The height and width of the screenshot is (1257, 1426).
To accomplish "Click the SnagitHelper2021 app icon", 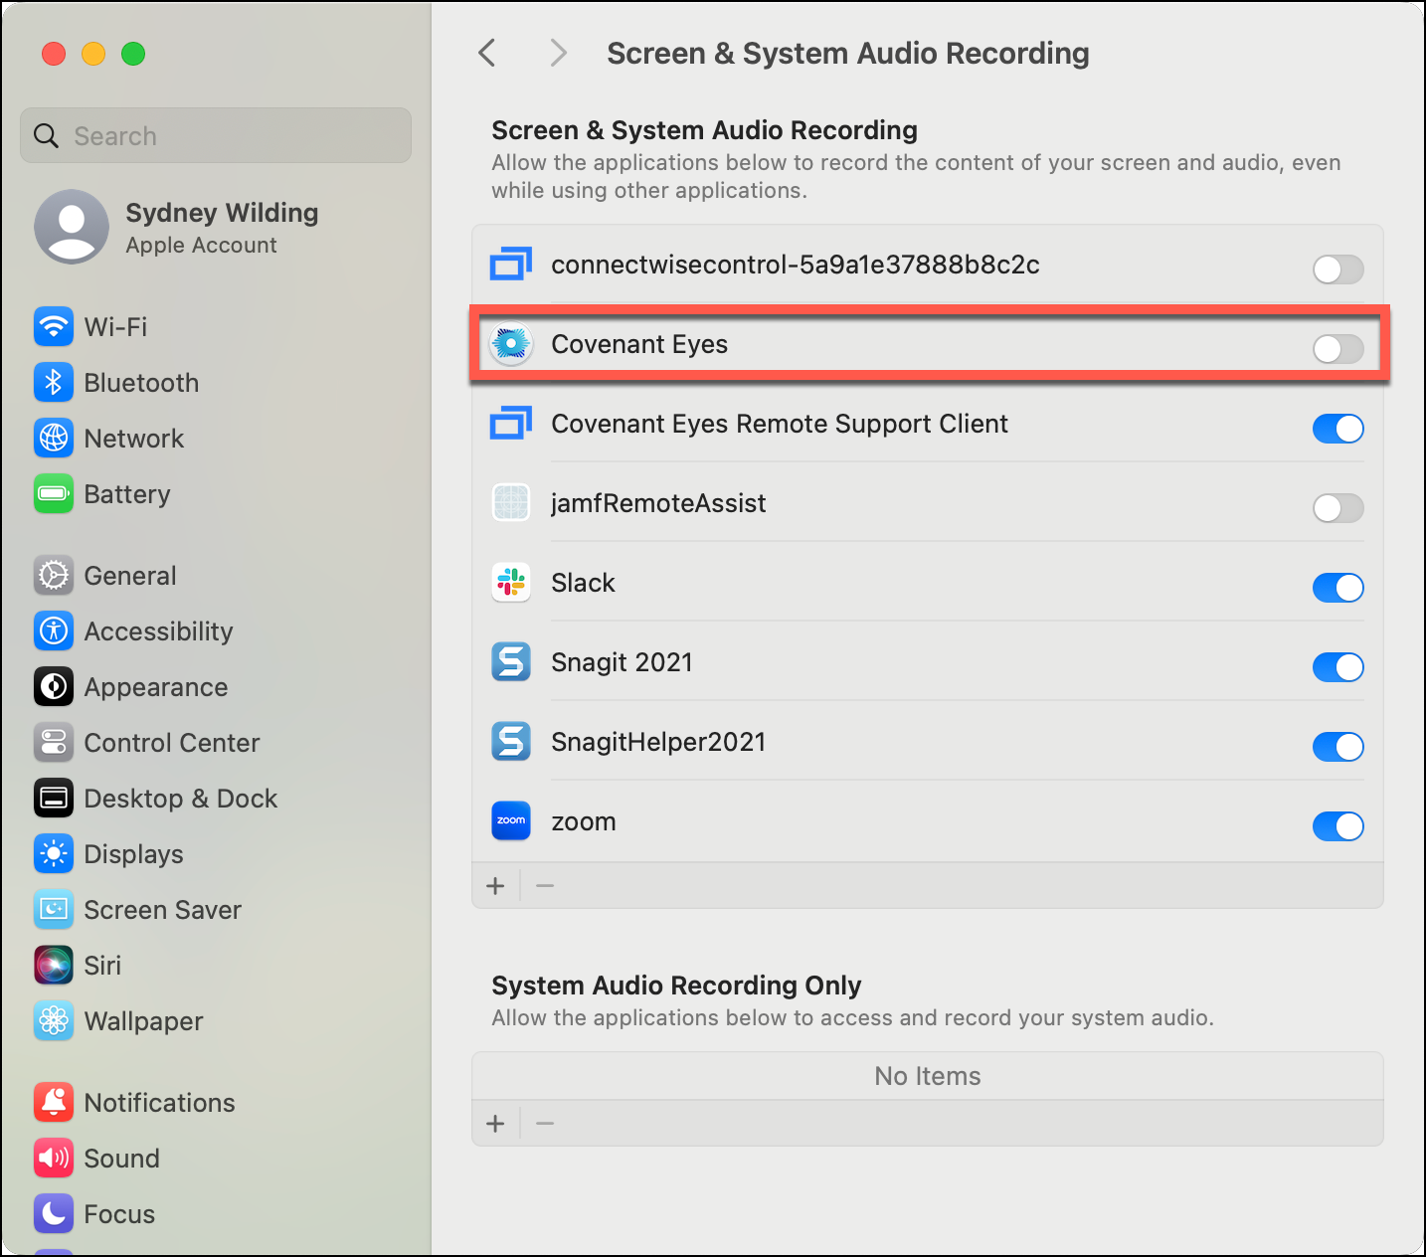I will 511,742.
